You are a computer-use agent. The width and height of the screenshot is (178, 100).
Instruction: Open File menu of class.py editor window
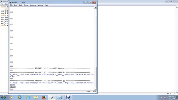(x=2, y=4)
